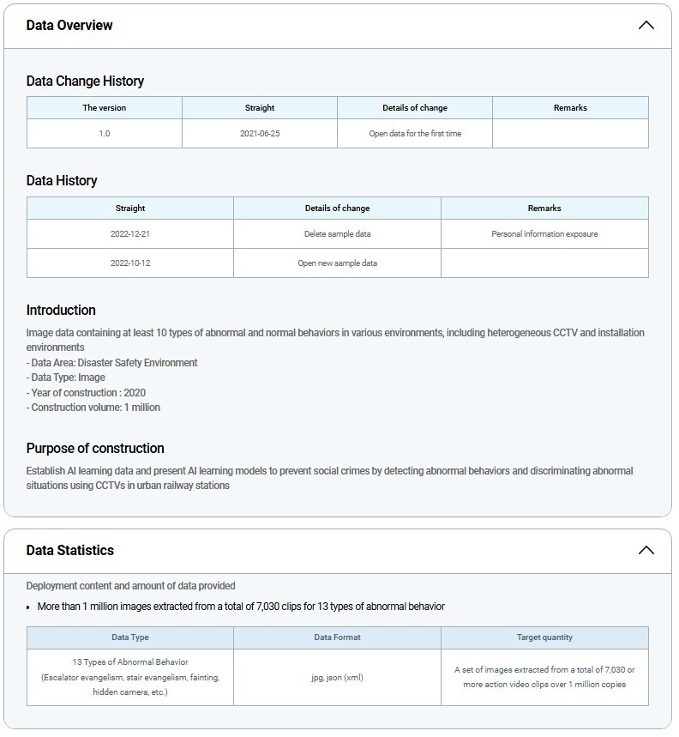Viewport: 679px width, 737px height.
Task: Click the 'Introduction' section heading
Action: click(x=61, y=311)
